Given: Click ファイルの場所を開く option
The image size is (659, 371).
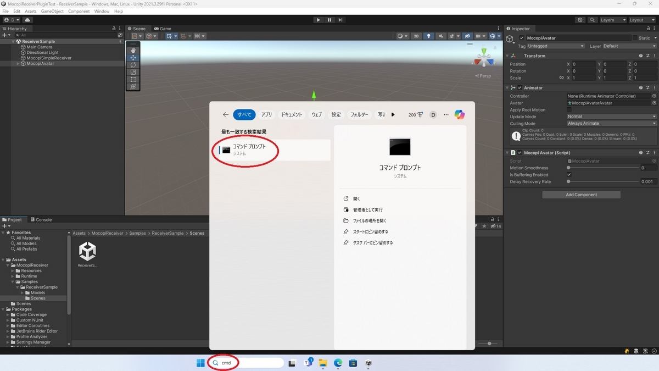Looking at the screenshot, I should 370,220.
